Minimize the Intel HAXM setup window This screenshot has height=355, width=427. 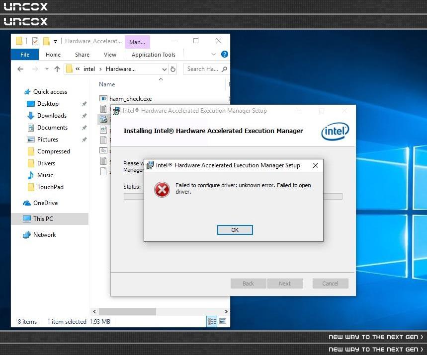(x=299, y=111)
